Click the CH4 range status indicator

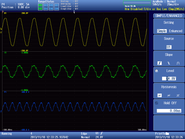click(46, 9)
